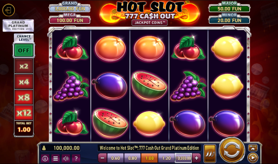Enable the x2 Chance Level

point(24,66)
